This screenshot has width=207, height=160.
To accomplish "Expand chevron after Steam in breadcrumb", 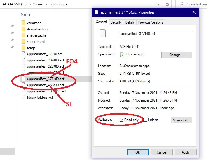I will 46,4.
